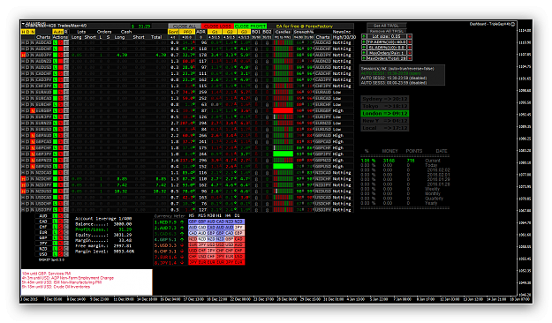552x323 pixels.
Task: Click the CLOSE ALL button
Action: tap(185, 26)
